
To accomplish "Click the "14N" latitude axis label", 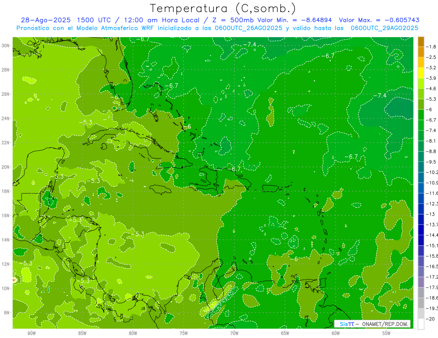I will pos(5,240).
